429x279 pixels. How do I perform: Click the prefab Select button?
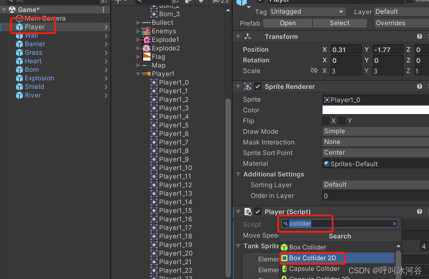pyautogui.click(x=340, y=23)
